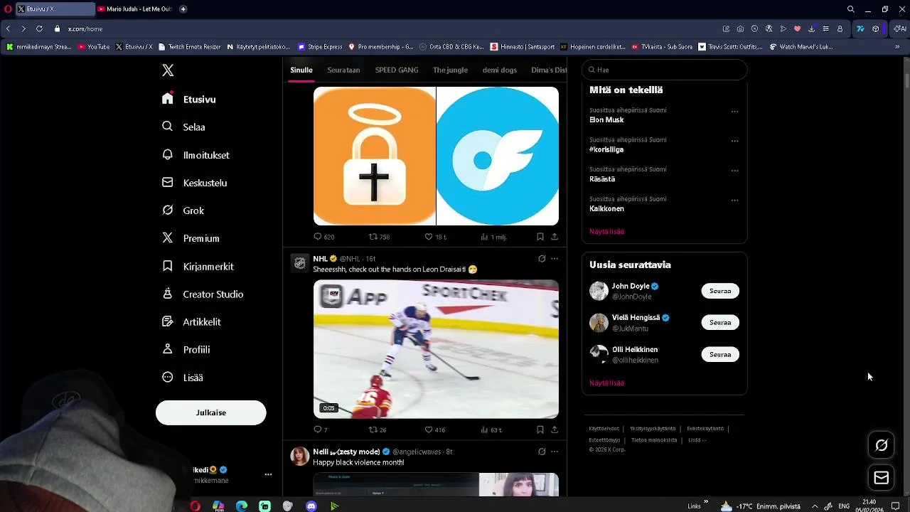910x512 pixels.
Task: Reply to the NHL post with 7 comments
Action: (x=321, y=430)
